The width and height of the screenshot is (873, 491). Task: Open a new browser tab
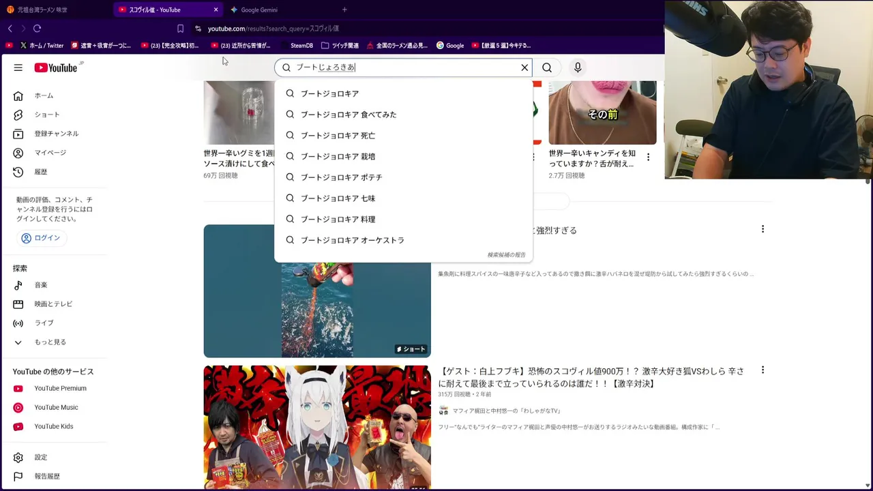pyautogui.click(x=344, y=10)
